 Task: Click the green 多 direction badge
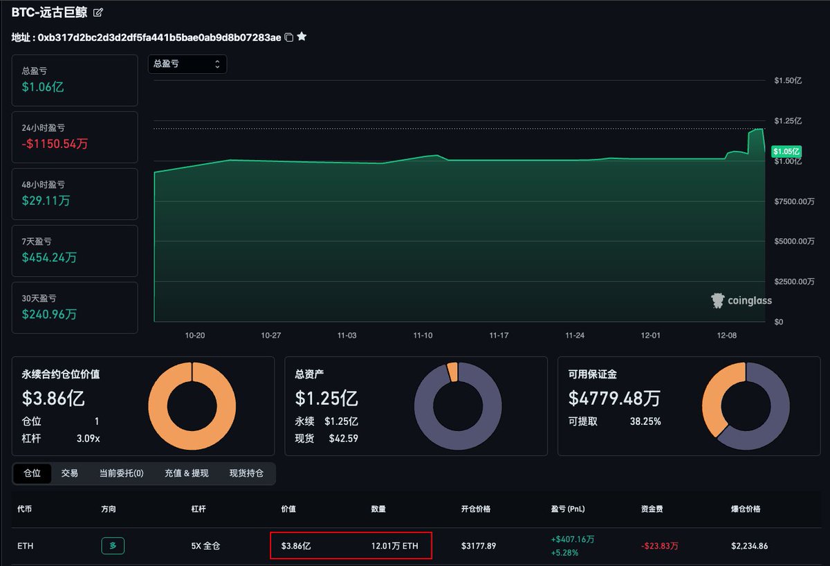click(113, 546)
